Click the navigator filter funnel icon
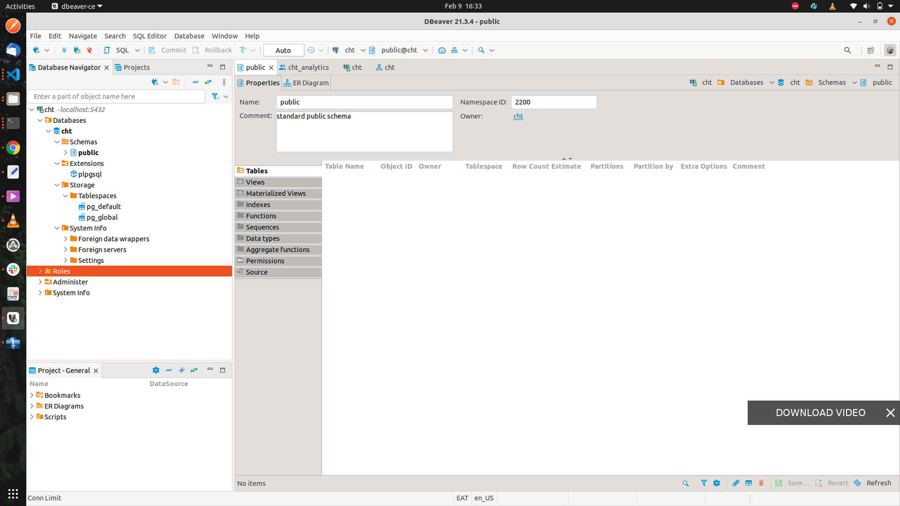The image size is (900, 506). 215,96
